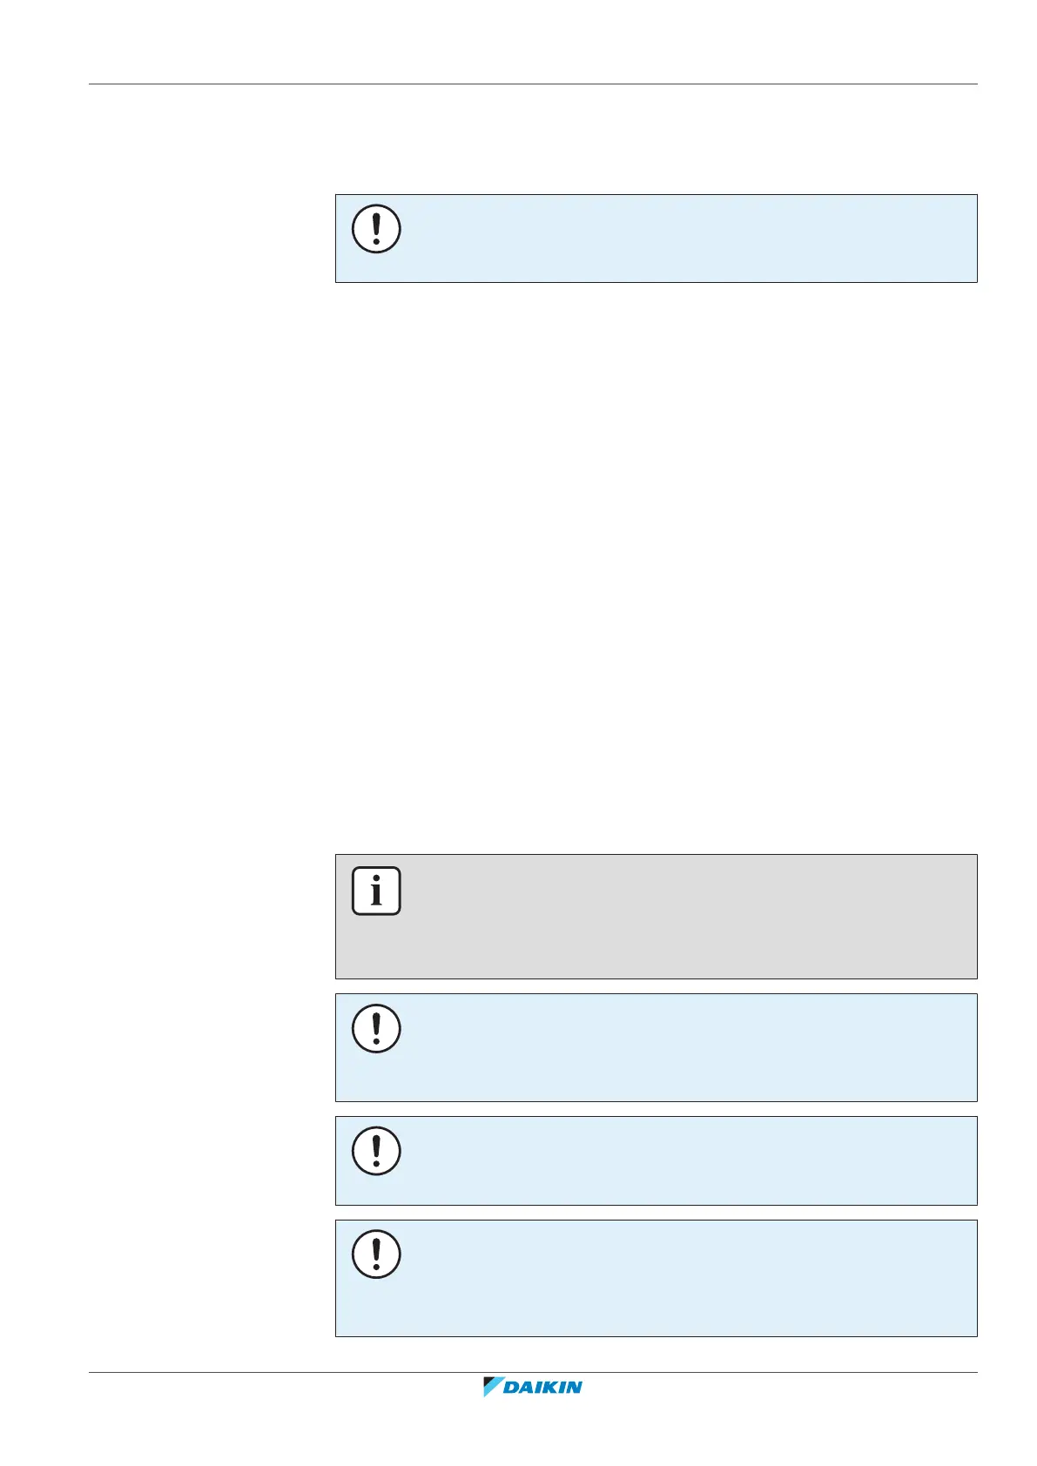
Task: Click the info "i" icon in gray box
Action: 376,891
